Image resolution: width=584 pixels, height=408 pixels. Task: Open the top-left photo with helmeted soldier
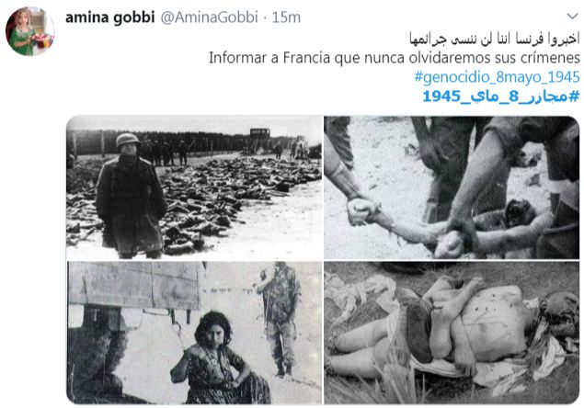coord(194,187)
